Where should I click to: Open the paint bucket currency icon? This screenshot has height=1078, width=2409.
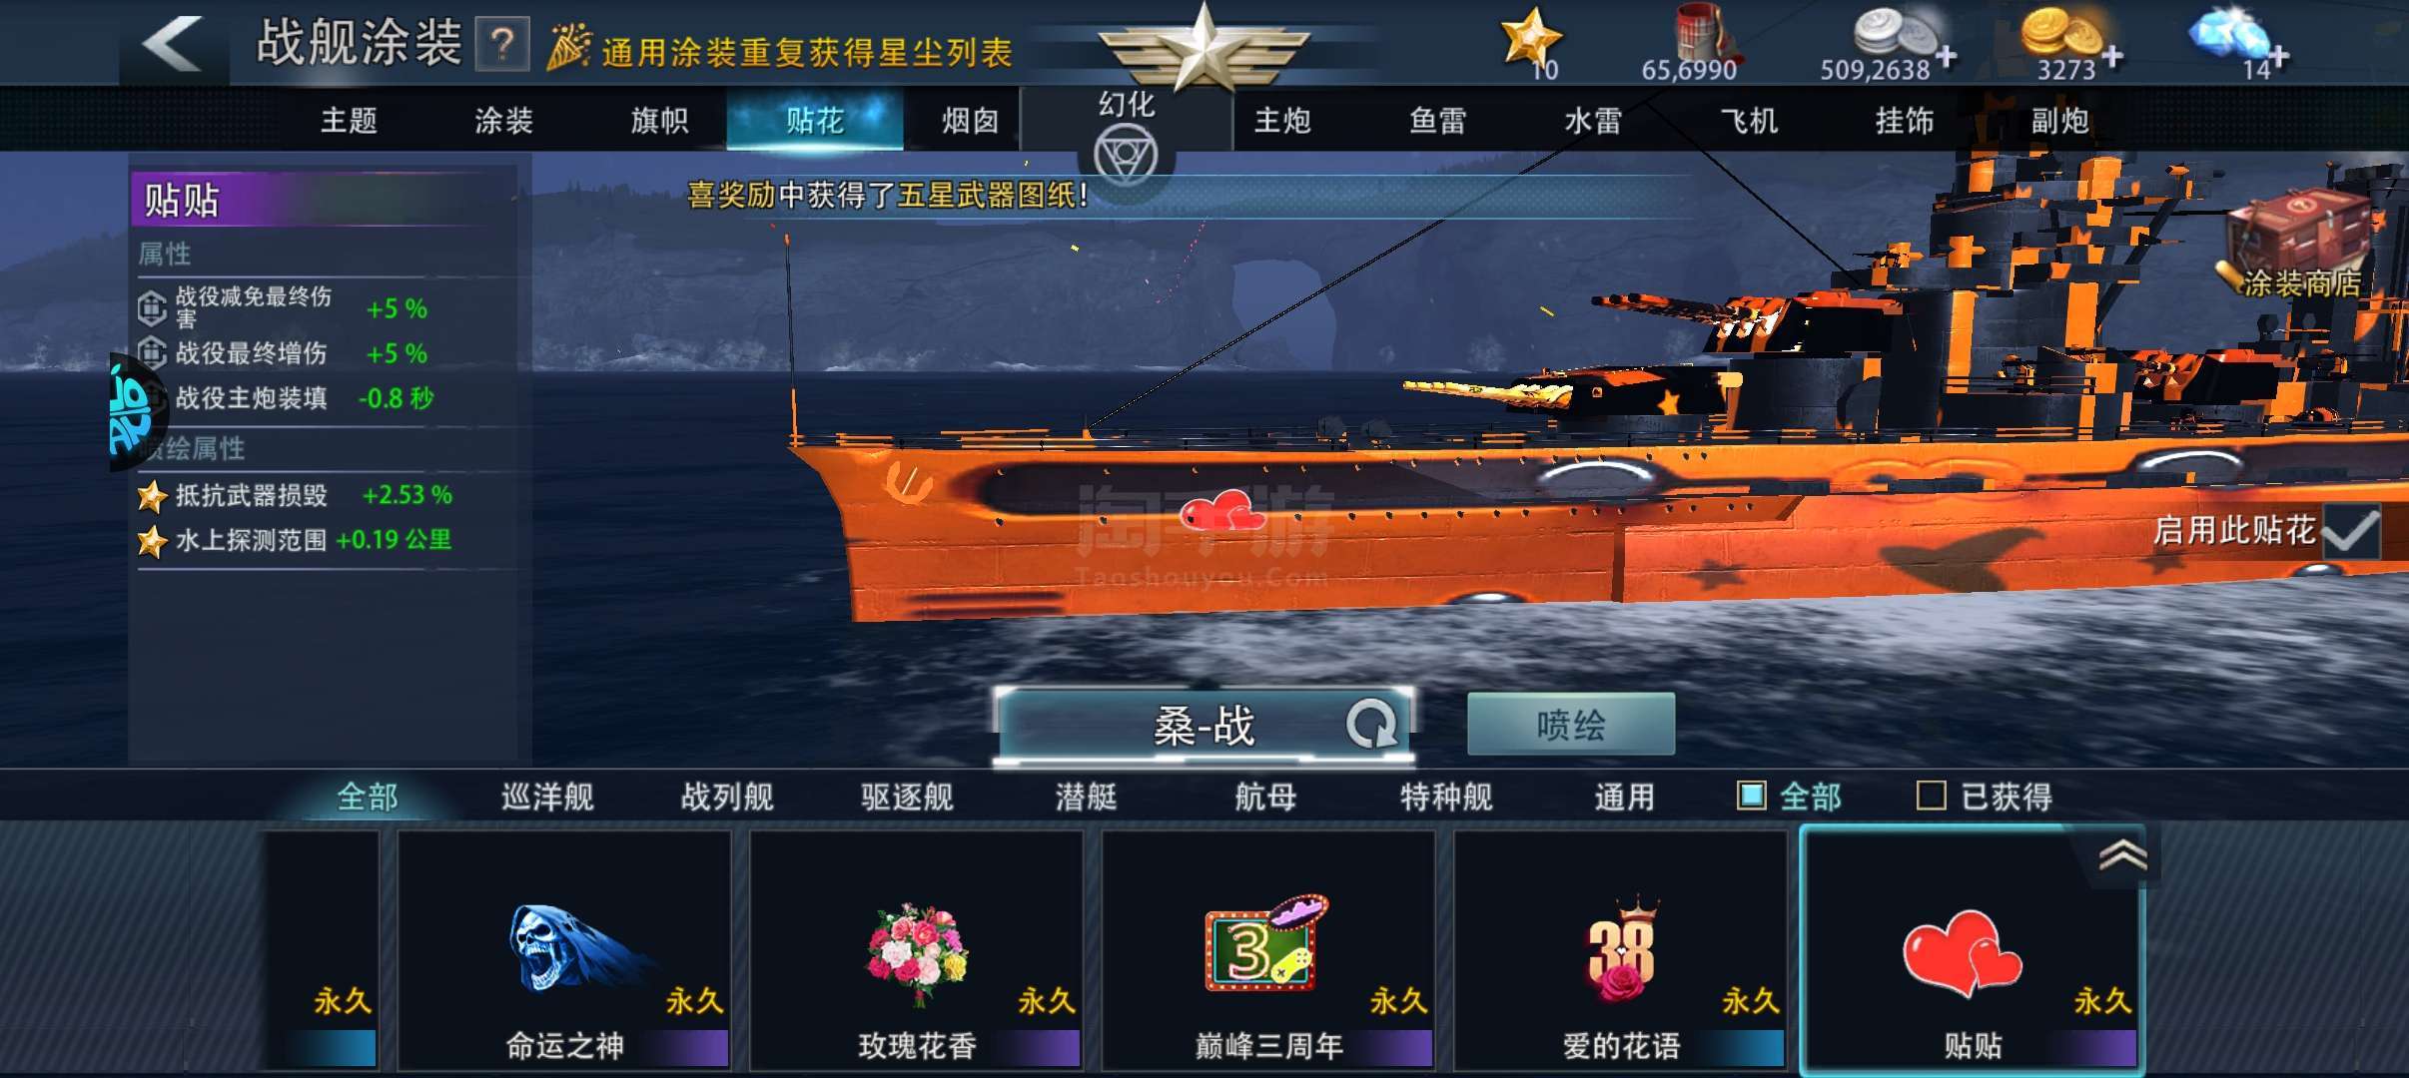pos(1704,32)
